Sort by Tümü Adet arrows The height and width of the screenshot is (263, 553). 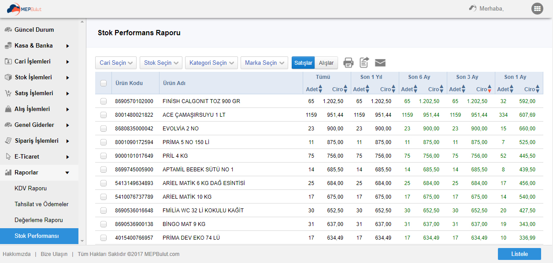pyautogui.click(x=320, y=89)
